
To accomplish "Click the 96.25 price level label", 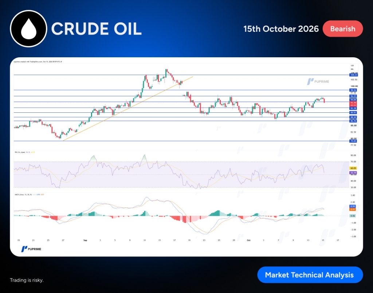I will [x=353, y=96].
